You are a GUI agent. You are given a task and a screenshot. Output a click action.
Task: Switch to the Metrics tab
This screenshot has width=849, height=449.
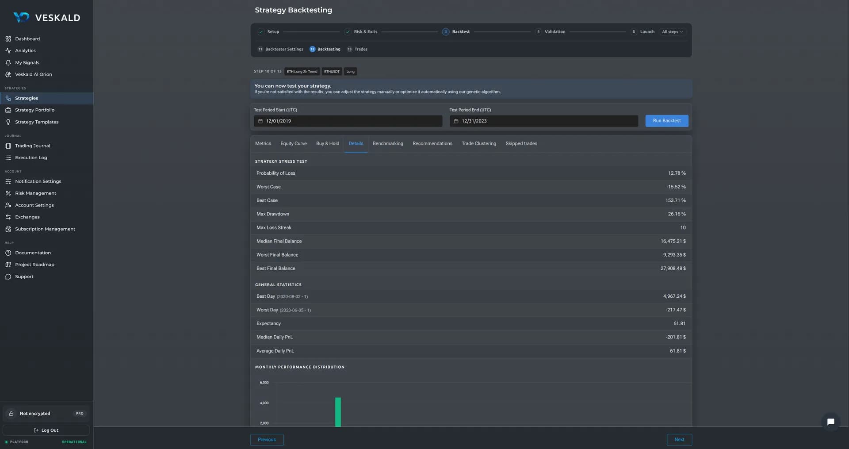tap(263, 144)
